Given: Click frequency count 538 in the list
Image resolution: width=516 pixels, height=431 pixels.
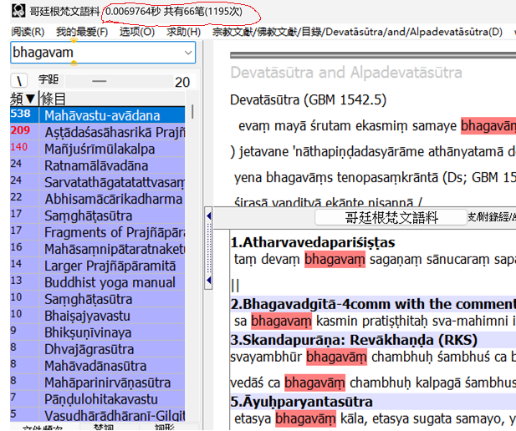Looking at the screenshot, I should tap(20, 114).
